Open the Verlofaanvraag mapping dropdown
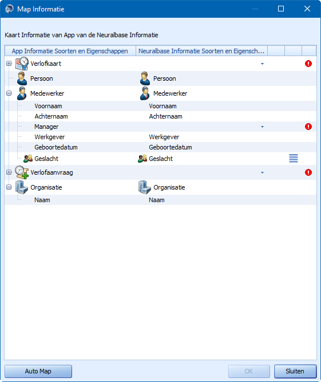This screenshot has height=382, width=321. click(262, 172)
